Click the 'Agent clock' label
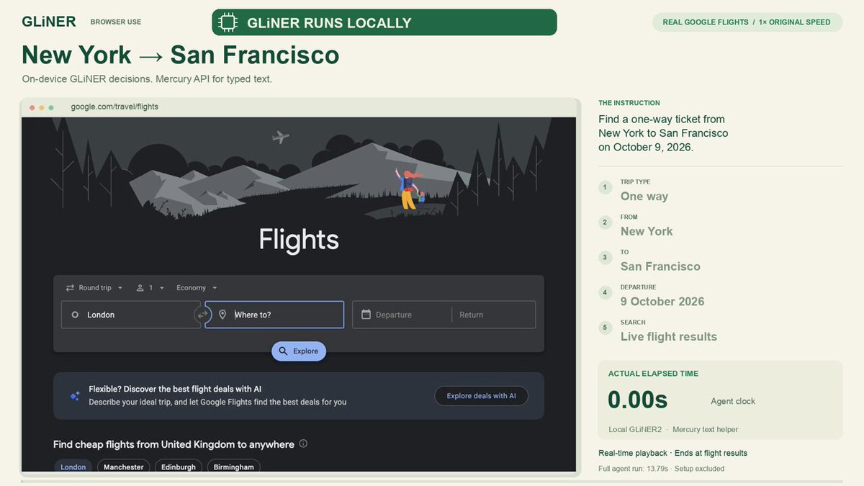This screenshot has width=864, height=486. (x=733, y=402)
